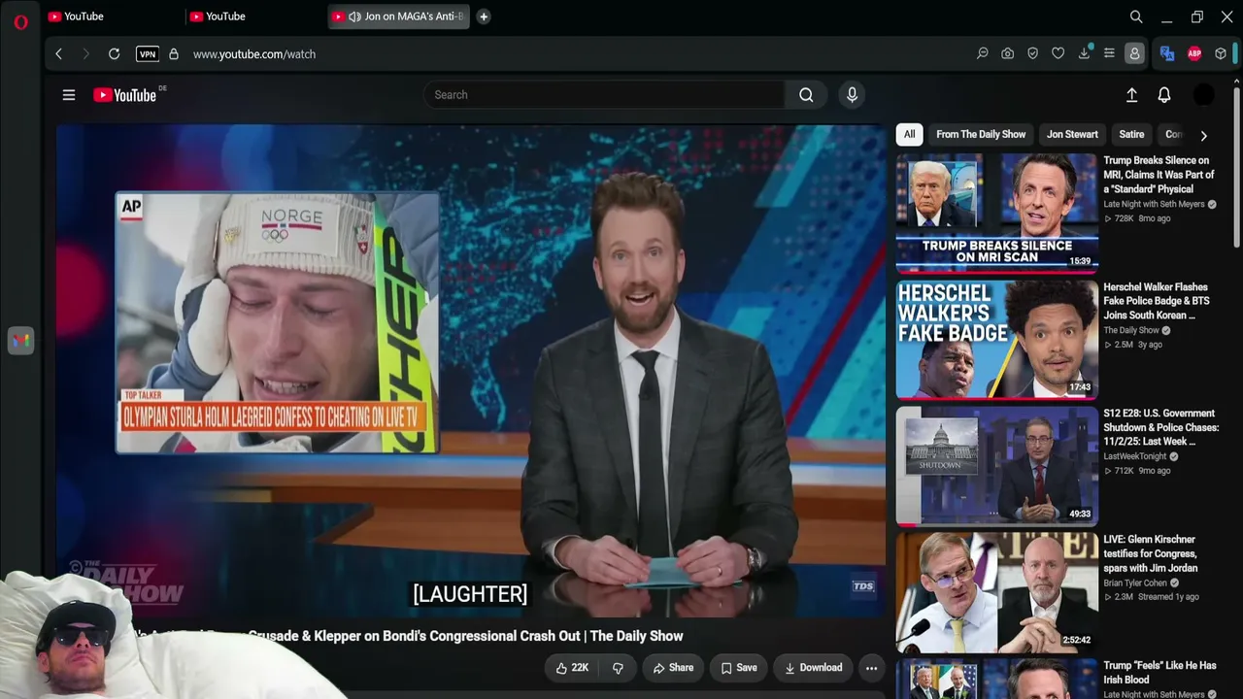Open the upload video button
This screenshot has height=699, width=1243.
(x=1131, y=95)
